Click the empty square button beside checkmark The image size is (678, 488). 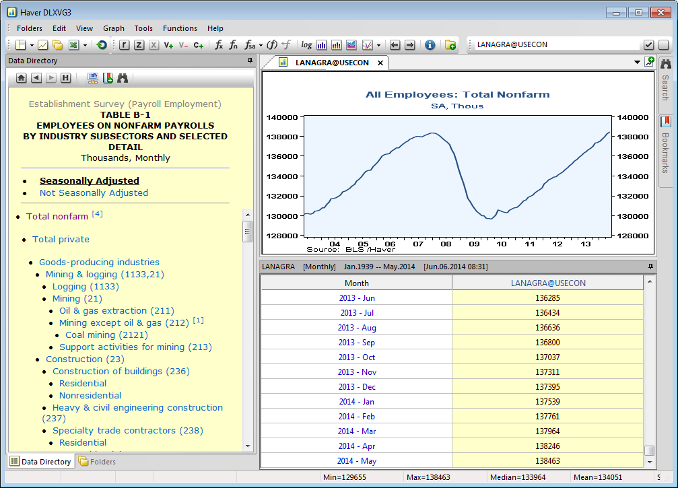tap(664, 45)
